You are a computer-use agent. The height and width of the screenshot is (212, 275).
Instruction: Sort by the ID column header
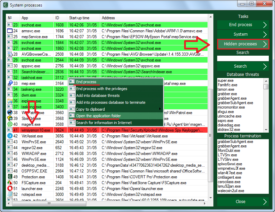60,18
